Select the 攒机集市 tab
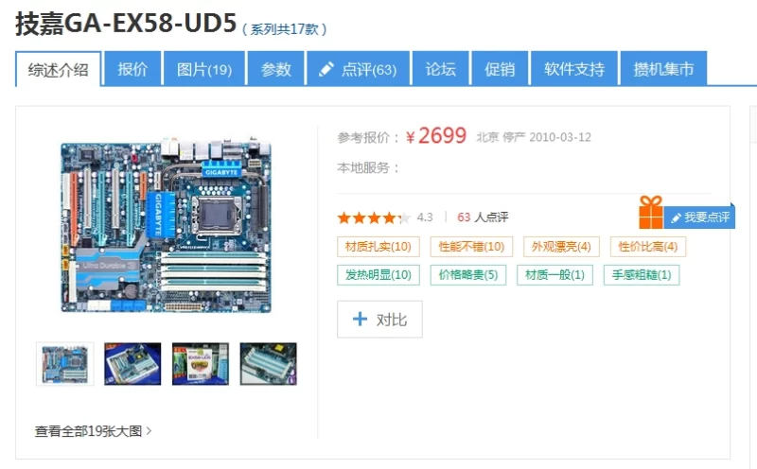 663,68
